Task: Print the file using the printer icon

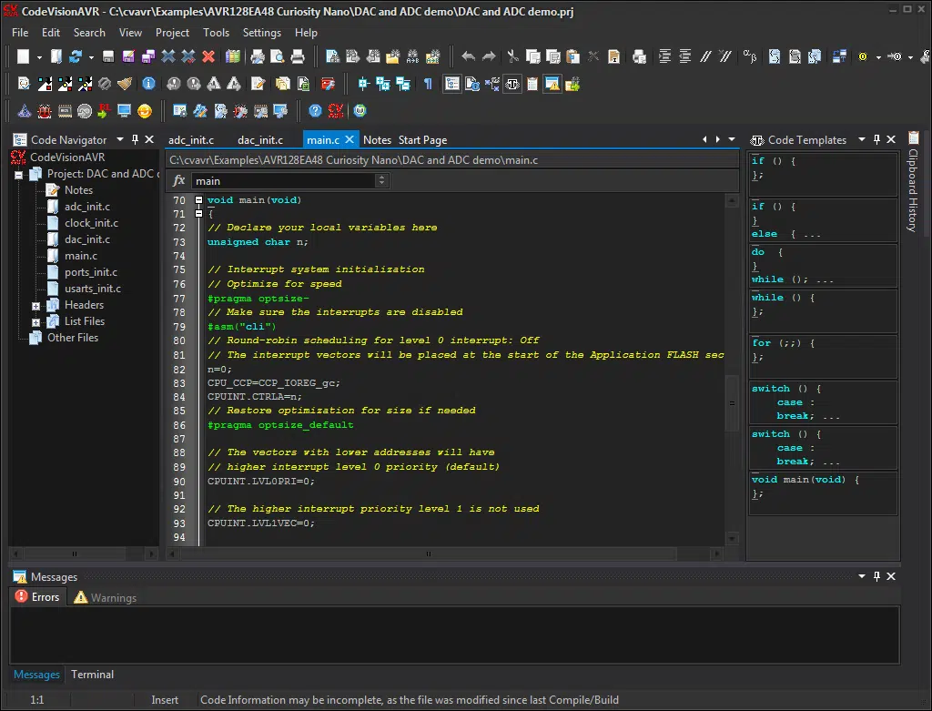Action: tap(298, 56)
